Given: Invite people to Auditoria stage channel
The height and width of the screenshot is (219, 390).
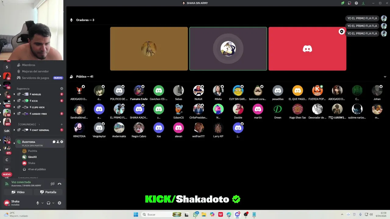Looking at the screenshot, I should (58, 142).
